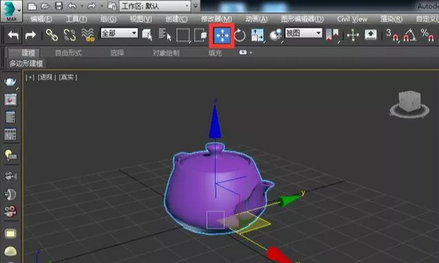Toggle Window/Crossing selection mode
The image size is (439, 263).
pos(200,35)
